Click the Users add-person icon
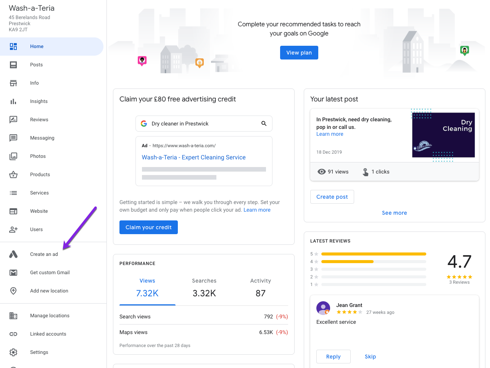The image size is (490, 368). pyautogui.click(x=13, y=230)
